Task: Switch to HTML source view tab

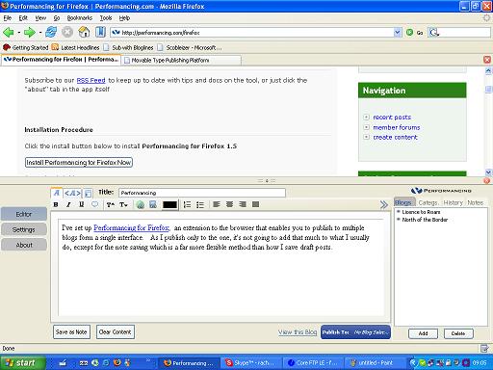Action: (72, 193)
